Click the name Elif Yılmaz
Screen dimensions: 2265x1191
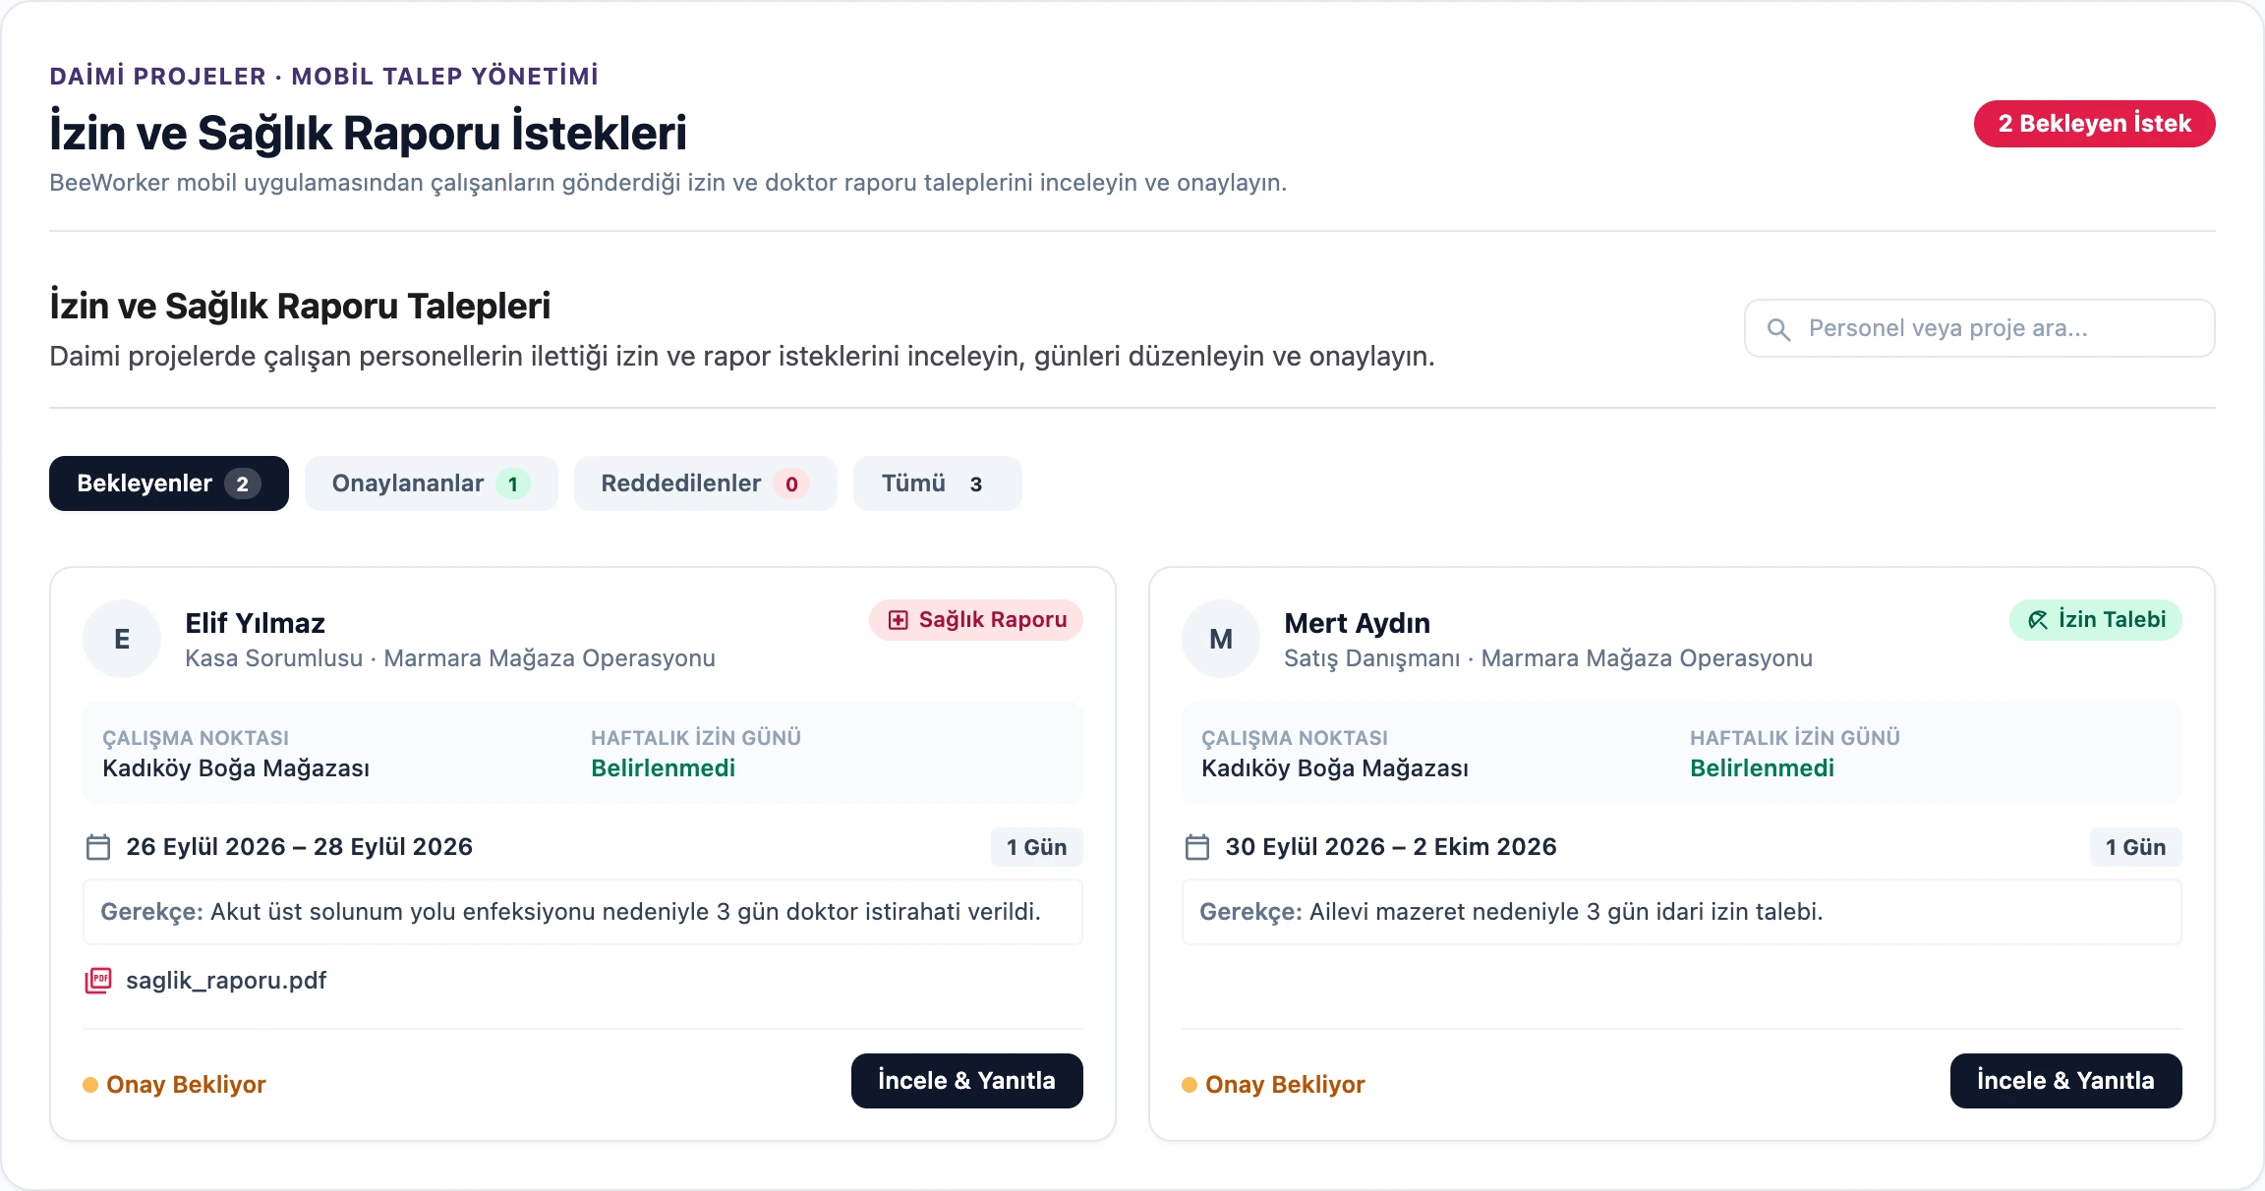point(256,623)
